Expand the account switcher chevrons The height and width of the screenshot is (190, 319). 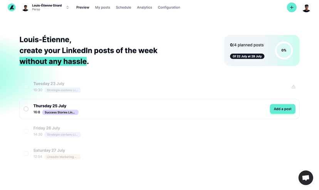click(67, 7)
